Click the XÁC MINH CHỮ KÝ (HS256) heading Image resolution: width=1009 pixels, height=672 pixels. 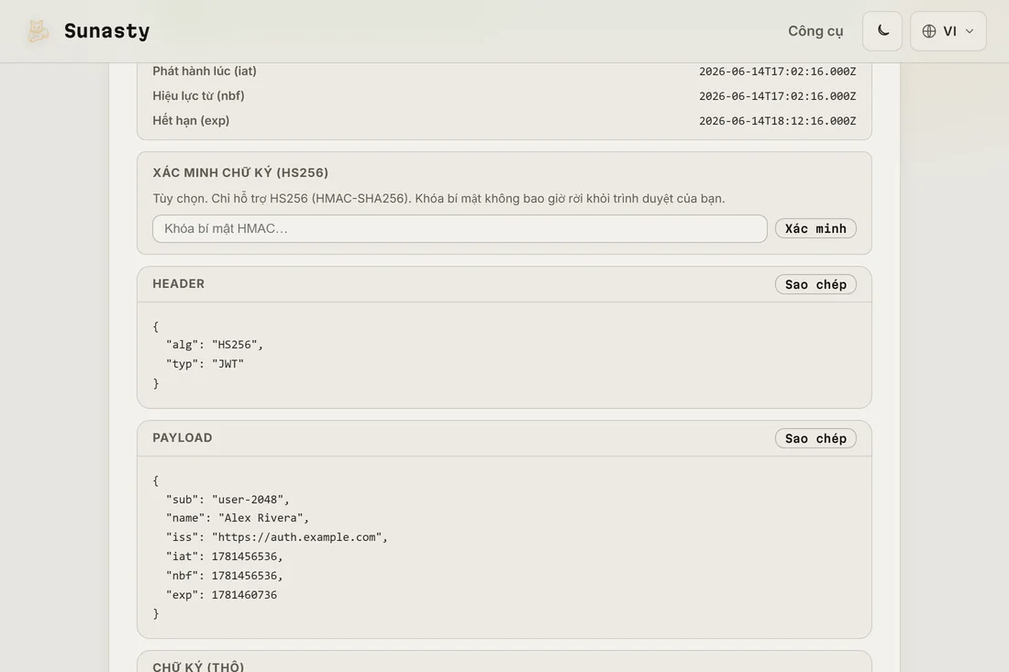(x=240, y=172)
